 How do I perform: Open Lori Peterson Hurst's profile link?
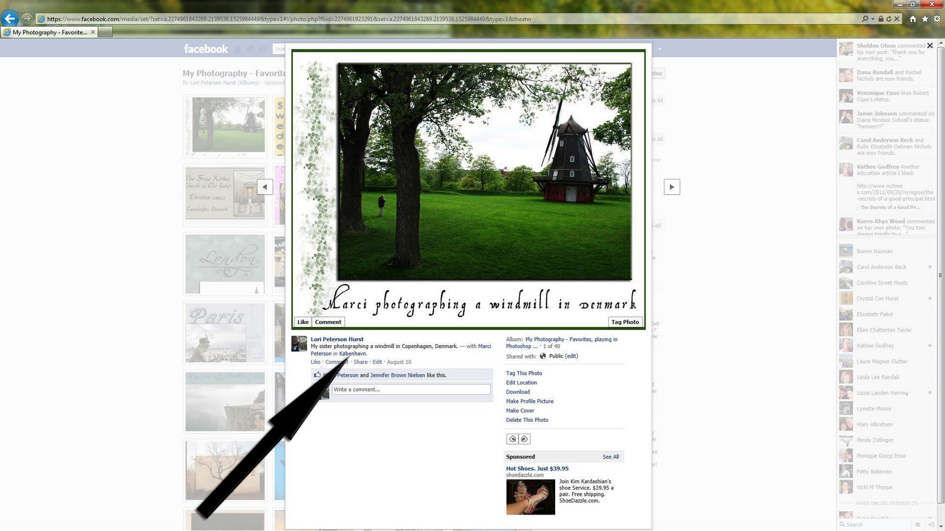click(337, 339)
